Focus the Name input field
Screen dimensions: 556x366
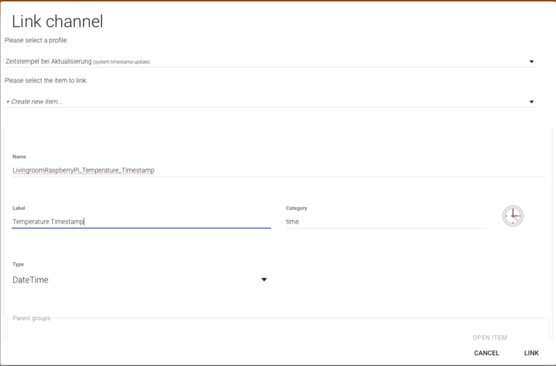coord(278,169)
